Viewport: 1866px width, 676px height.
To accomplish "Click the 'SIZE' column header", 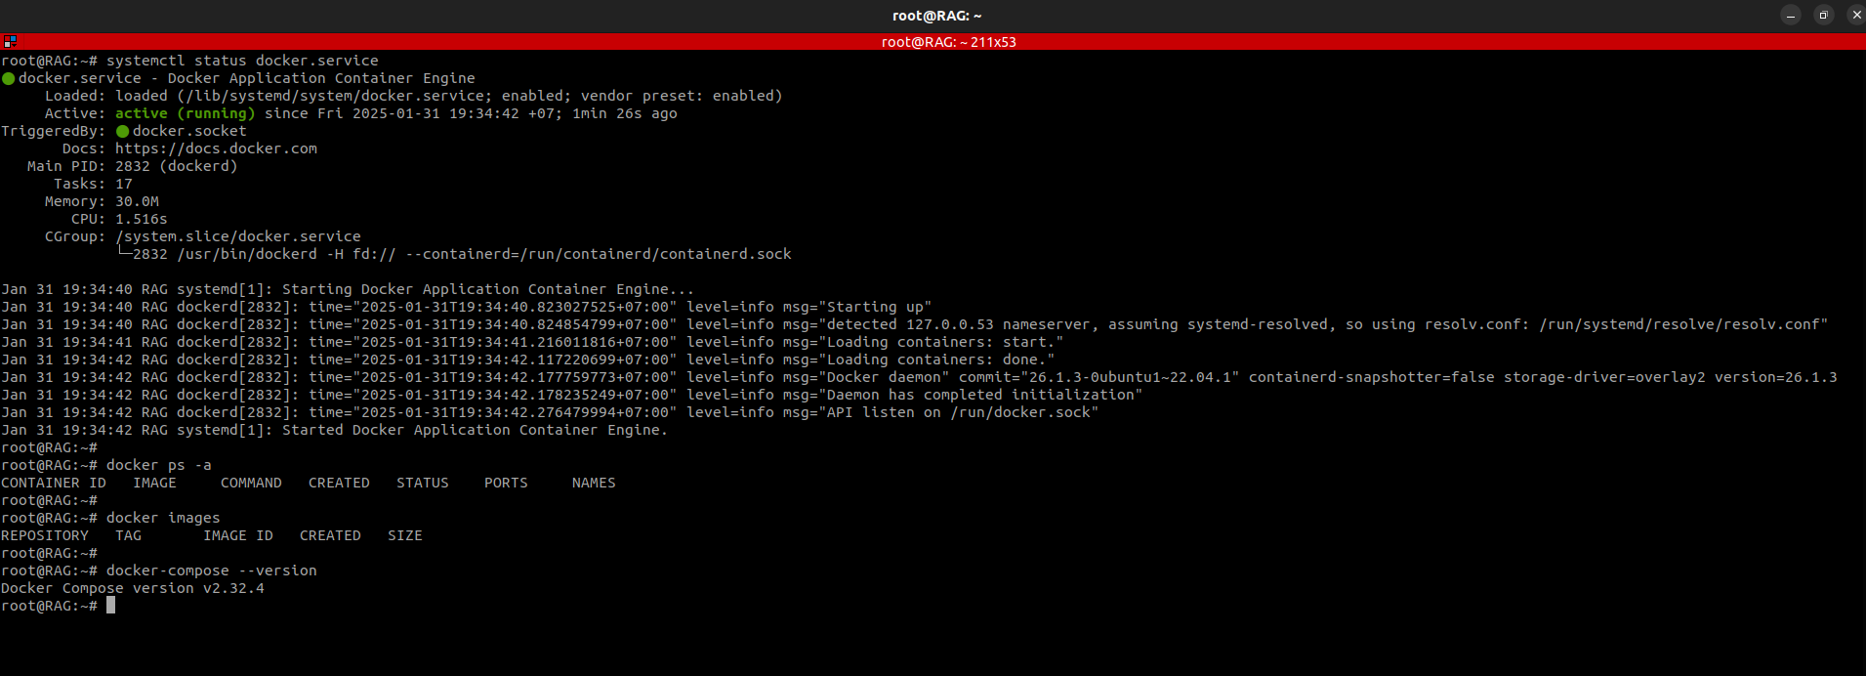I will click(x=405, y=535).
